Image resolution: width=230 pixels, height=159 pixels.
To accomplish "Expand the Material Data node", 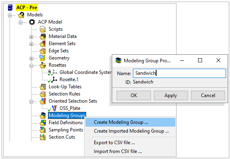I will (x=31, y=37).
